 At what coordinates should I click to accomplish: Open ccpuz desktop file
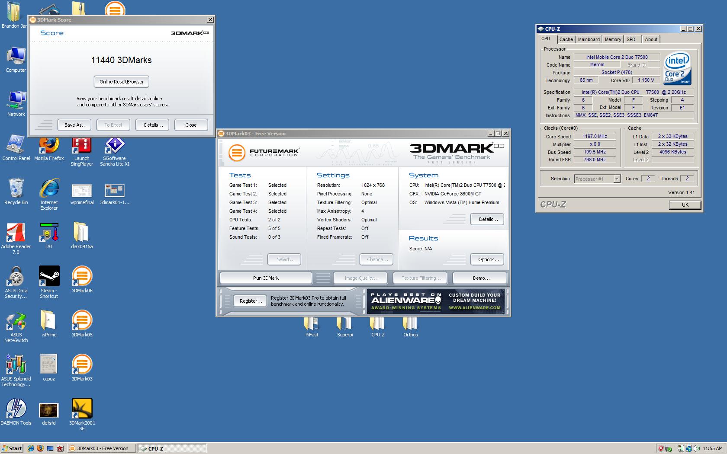coord(49,368)
